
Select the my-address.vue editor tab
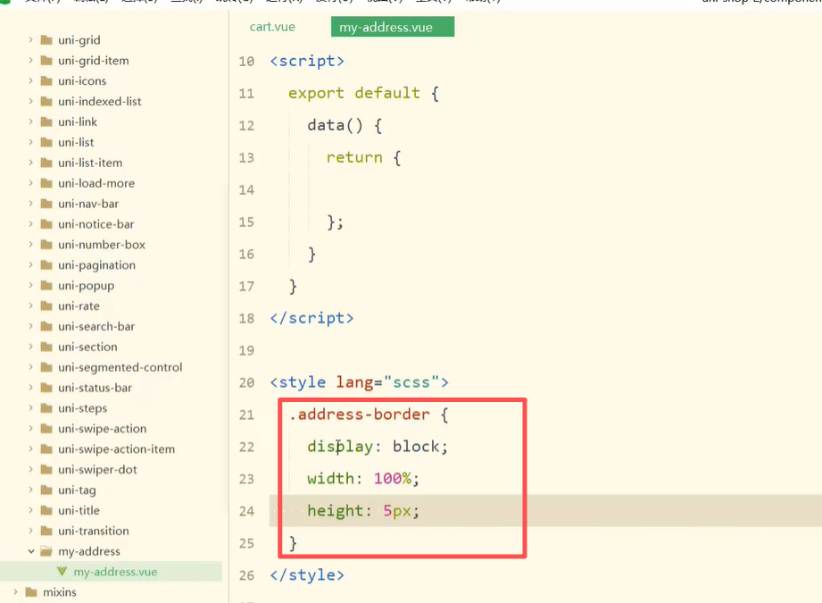coord(392,27)
